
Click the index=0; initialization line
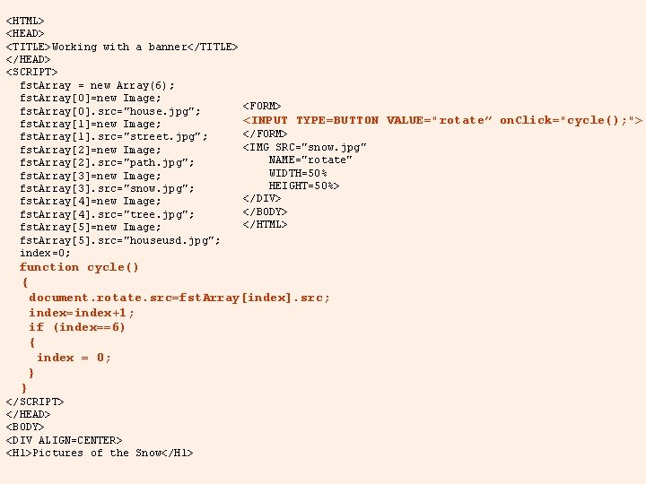click(45, 253)
